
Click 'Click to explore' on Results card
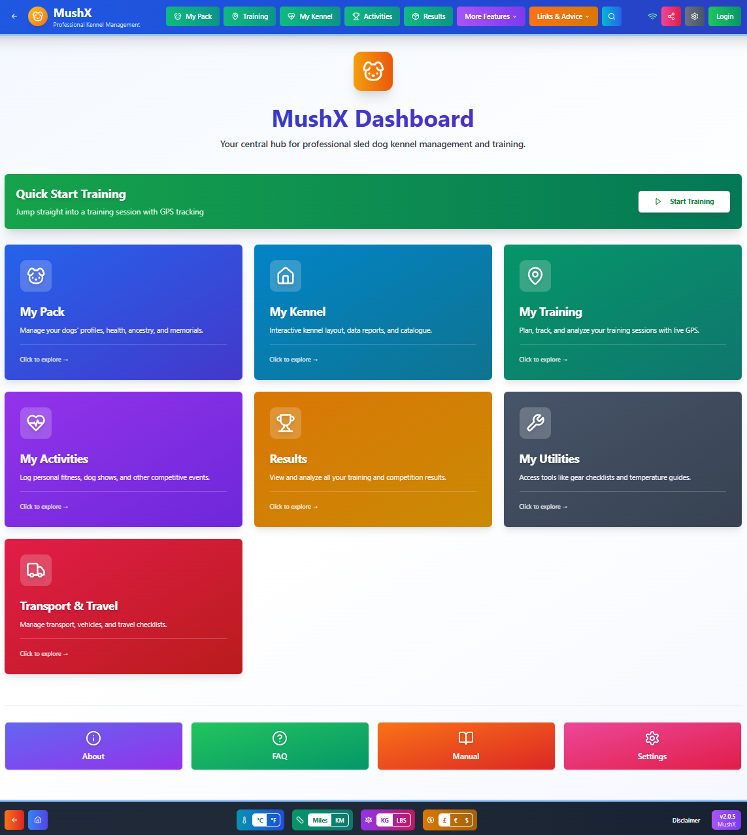[293, 507]
